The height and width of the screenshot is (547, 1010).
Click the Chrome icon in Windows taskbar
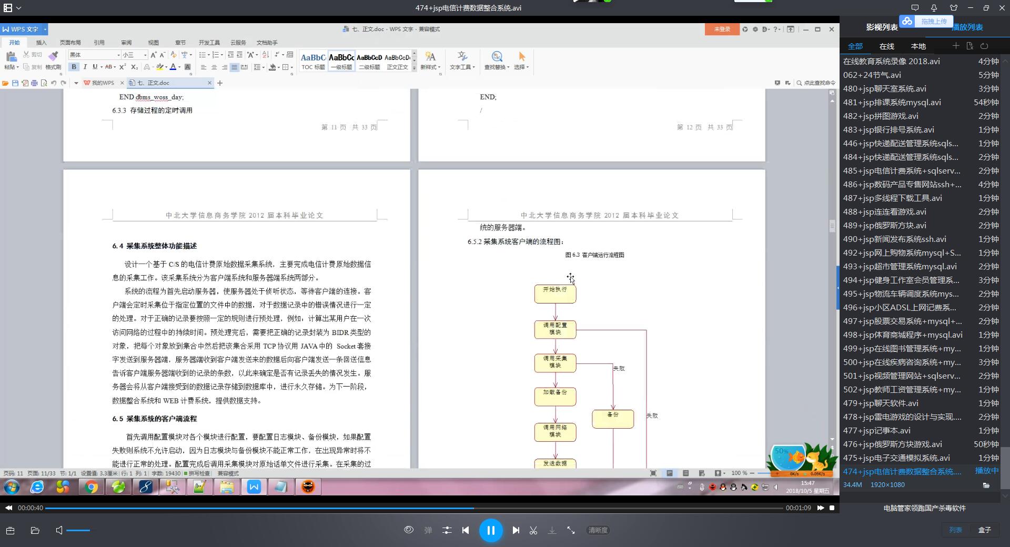[91, 487]
